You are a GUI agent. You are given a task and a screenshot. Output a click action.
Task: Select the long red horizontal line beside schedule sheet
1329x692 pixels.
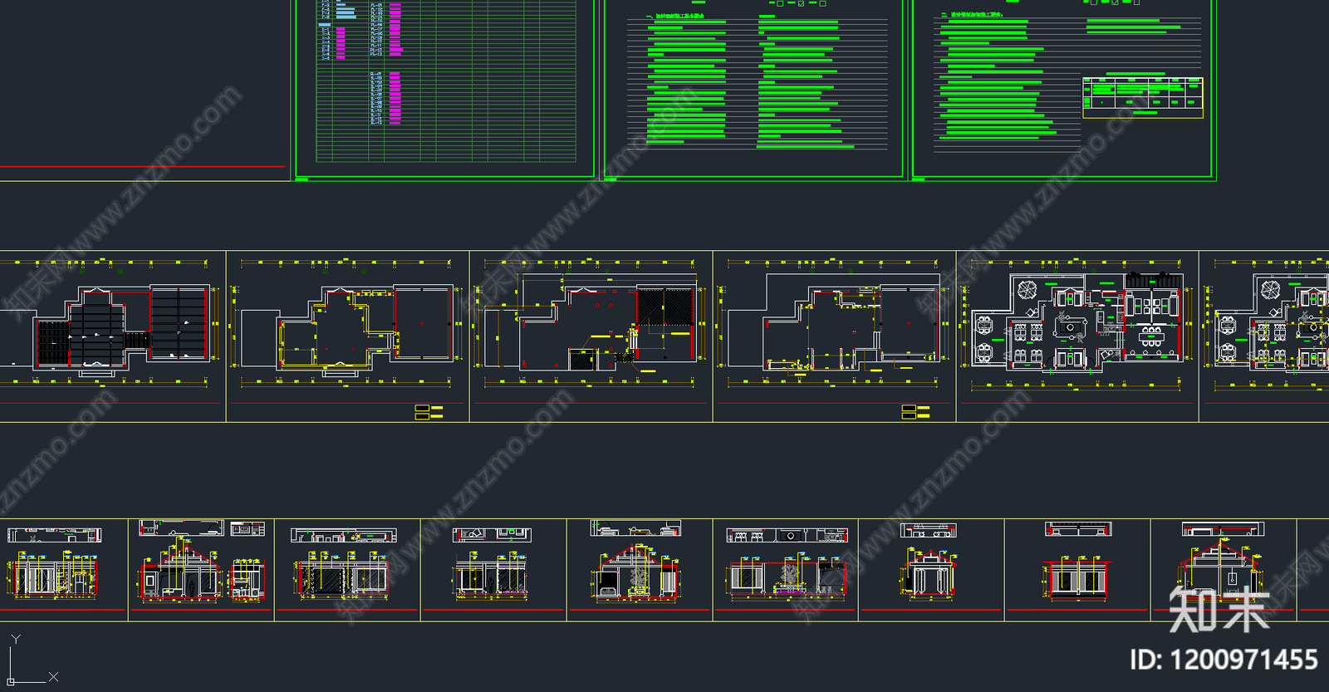[x=143, y=167]
